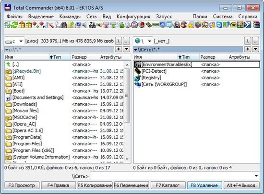
Task: Go to root with left panel backslash button
Action: pyautogui.click(x=119, y=41)
